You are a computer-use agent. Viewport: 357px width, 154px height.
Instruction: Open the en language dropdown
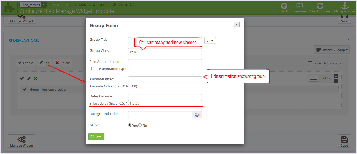point(210,41)
